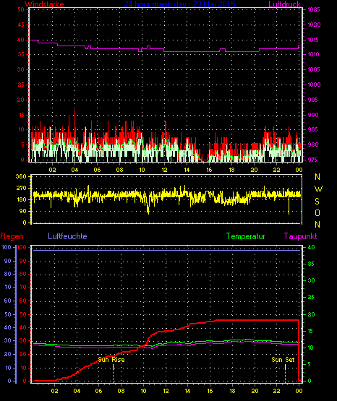Click the flat red rain plateau line
Viewport: 337px width, 401px height.
(257, 320)
